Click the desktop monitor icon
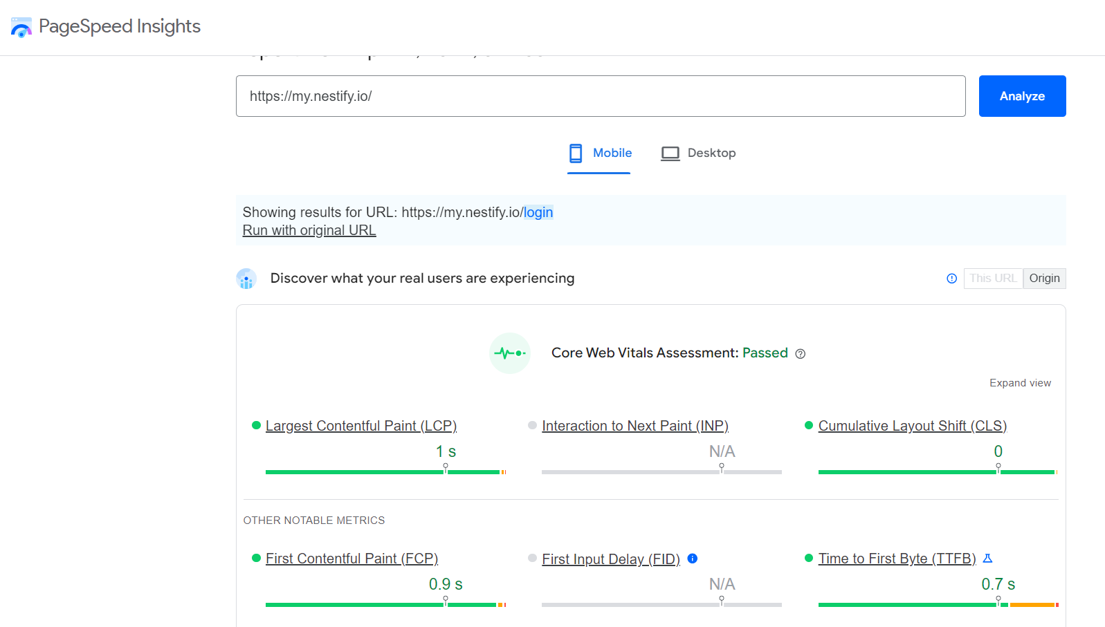Viewport: 1105px width, 627px height. pyautogui.click(x=670, y=153)
